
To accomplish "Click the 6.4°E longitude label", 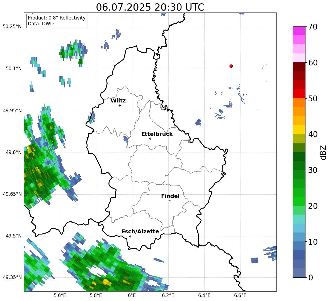I will (204, 295).
